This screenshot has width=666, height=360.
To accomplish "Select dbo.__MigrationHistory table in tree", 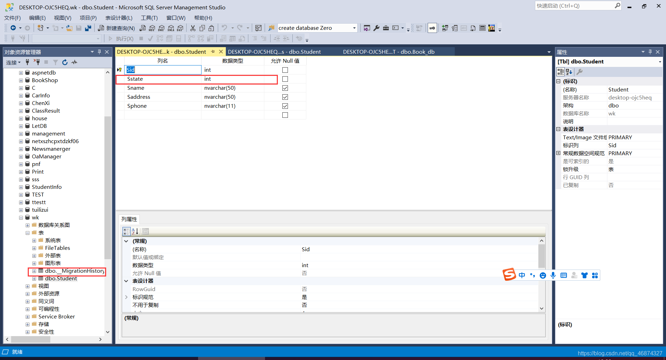I will [x=75, y=271].
